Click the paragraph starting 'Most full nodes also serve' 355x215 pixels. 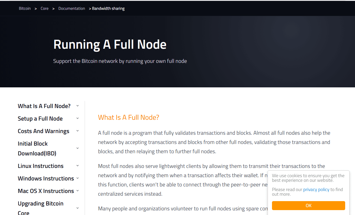[x=212, y=180]
